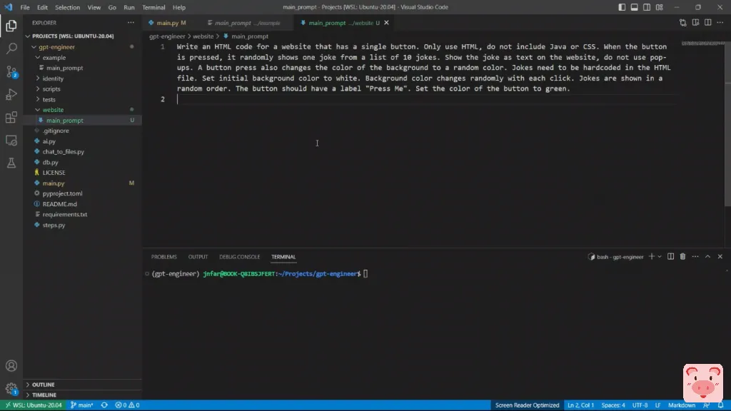
Task: Open the customize layout icon
Action: tap(659, 7)
